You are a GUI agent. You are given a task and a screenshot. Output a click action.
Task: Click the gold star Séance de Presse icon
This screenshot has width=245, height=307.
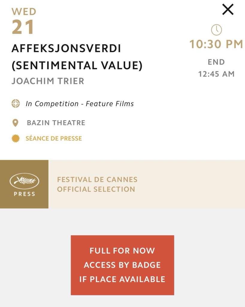click(x=16, y=139)
